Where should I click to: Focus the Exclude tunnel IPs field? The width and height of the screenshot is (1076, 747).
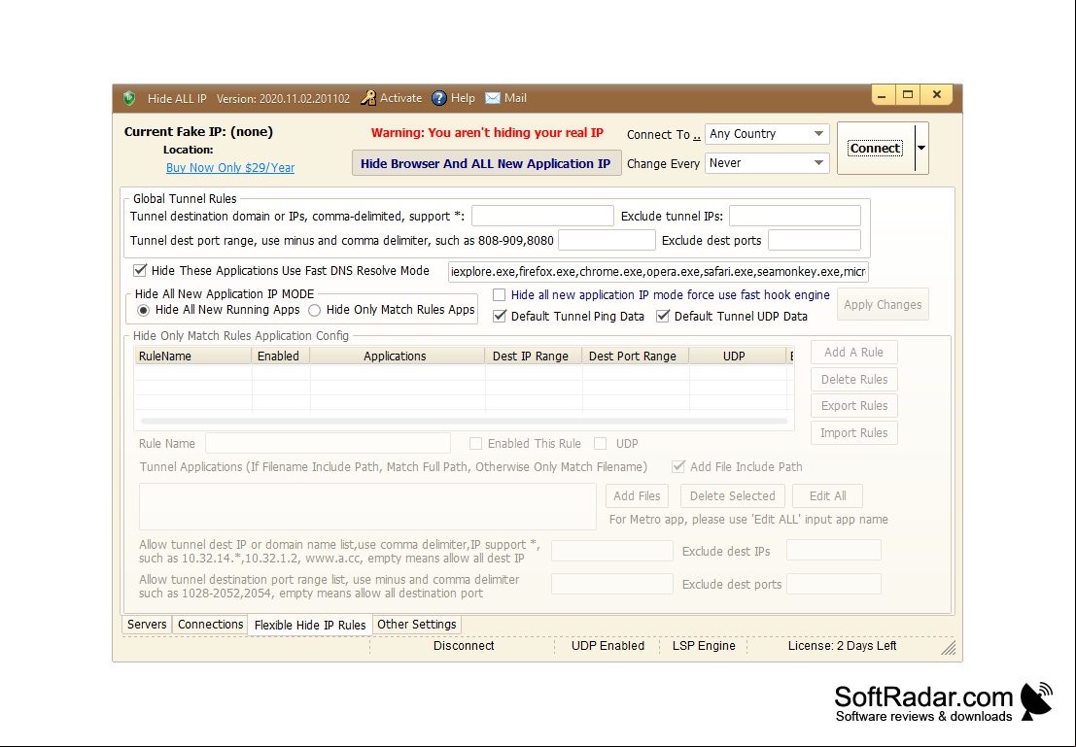(x=795, y=216)
